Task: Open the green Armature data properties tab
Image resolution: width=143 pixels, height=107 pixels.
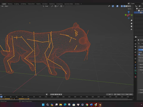Action: [136, 70]
